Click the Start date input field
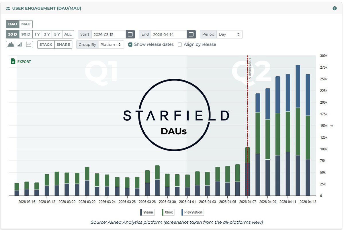The height and width of the screenshot is (230, 344). coord(108,34)
